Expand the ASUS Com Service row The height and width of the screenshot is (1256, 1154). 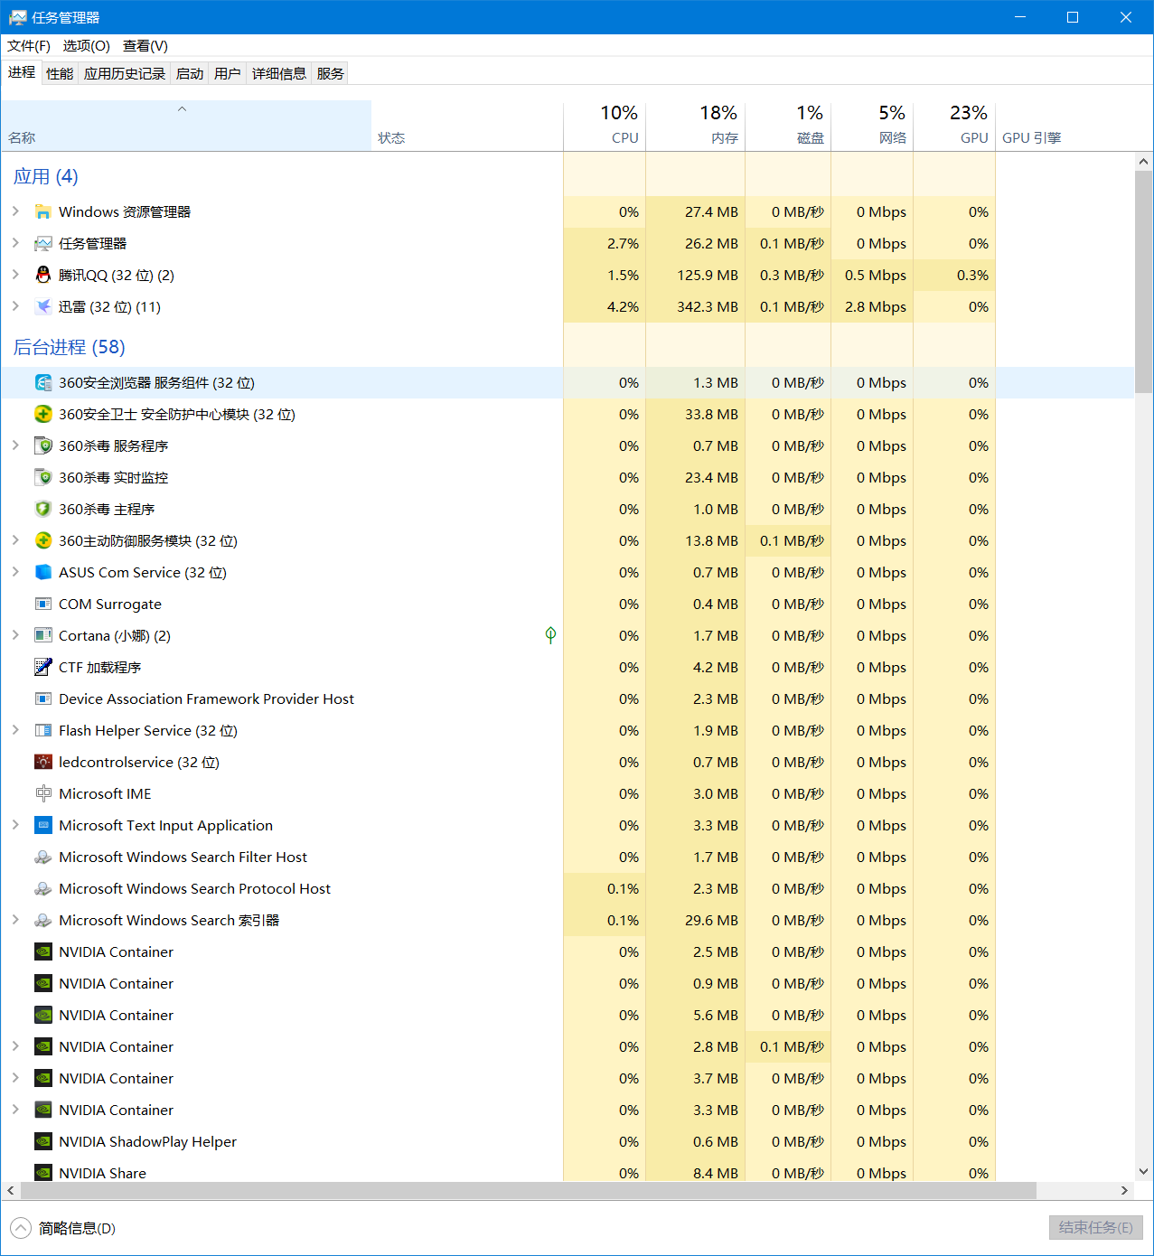pos(15,572)
